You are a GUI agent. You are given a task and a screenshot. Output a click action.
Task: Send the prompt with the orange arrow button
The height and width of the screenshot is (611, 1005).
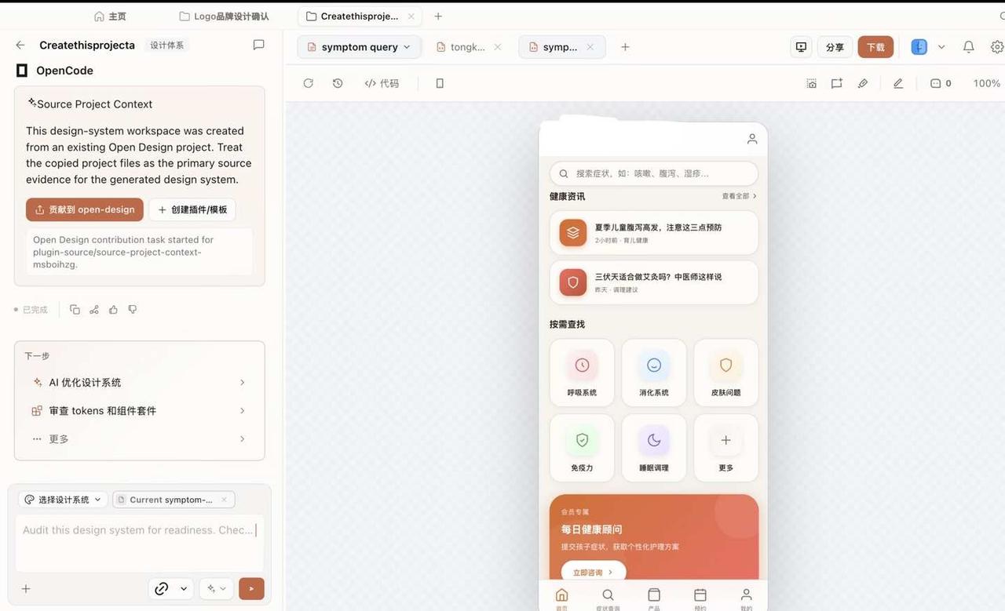(251, 588)
